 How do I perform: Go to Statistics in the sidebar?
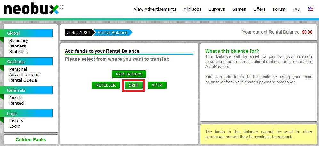tap(18, 52)
